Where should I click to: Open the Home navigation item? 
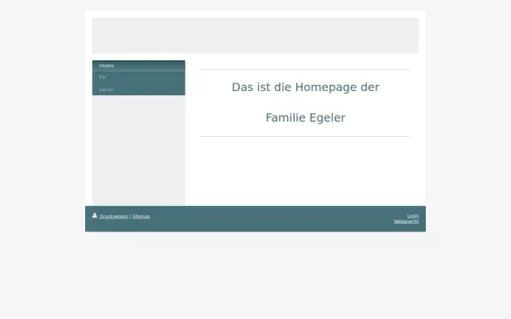[x=139, y=66]
